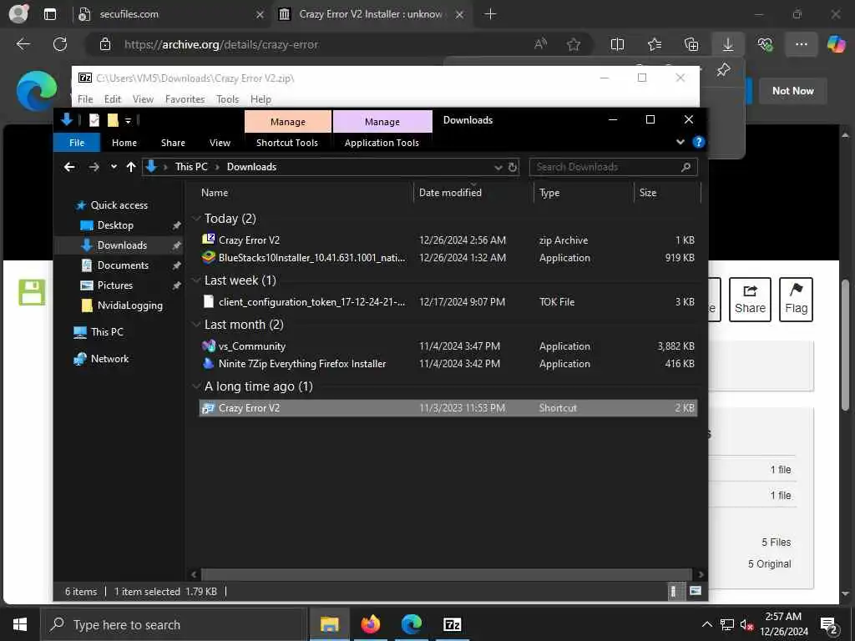Open NvidiaLogging folder in sidebar

(129, 305)
